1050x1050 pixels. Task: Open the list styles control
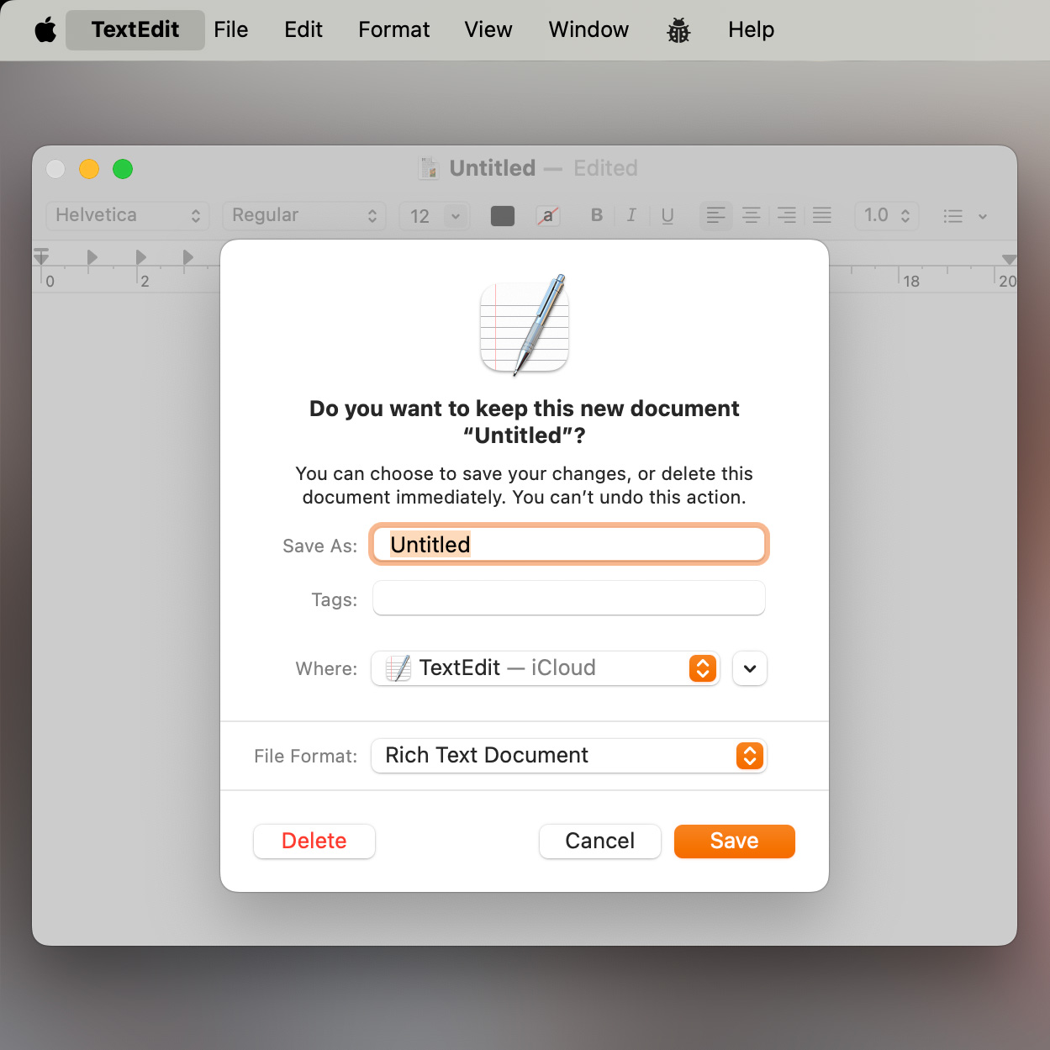click(x=963, y=215)
